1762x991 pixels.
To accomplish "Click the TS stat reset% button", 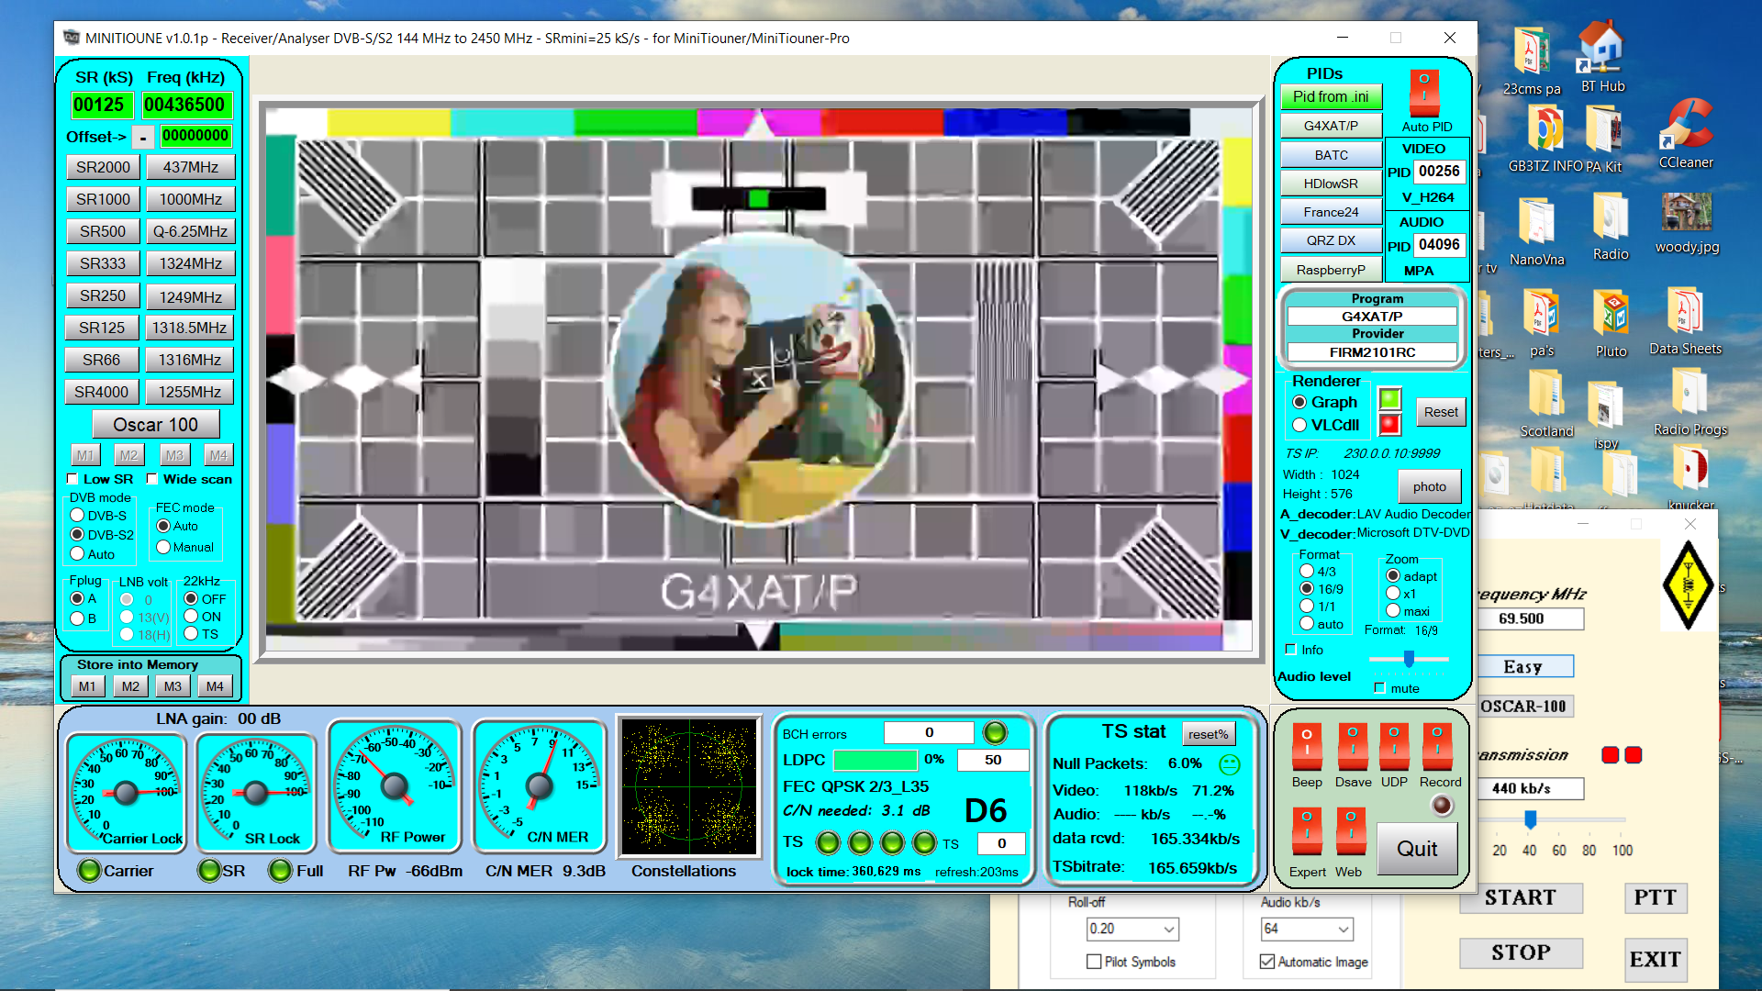I will click(1208, 734).
